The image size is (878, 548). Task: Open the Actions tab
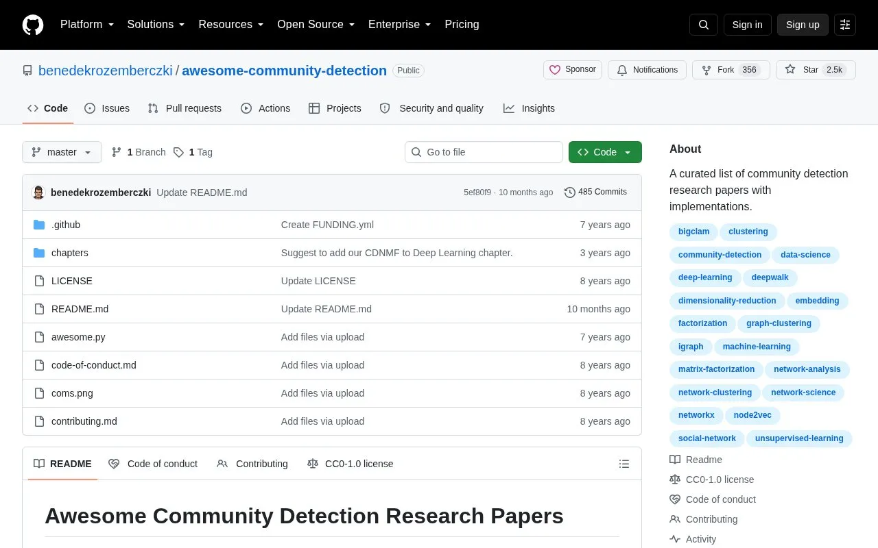click(x=265, y=108)
